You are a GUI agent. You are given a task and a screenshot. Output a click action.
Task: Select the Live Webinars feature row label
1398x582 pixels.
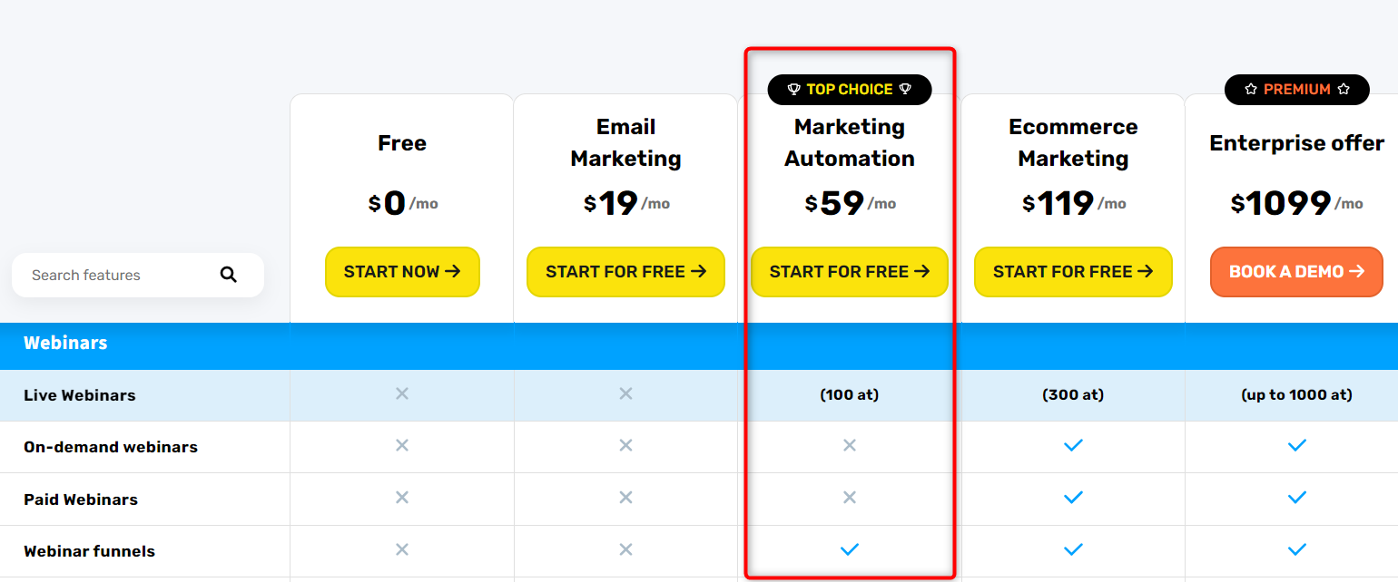pos(80,395)
